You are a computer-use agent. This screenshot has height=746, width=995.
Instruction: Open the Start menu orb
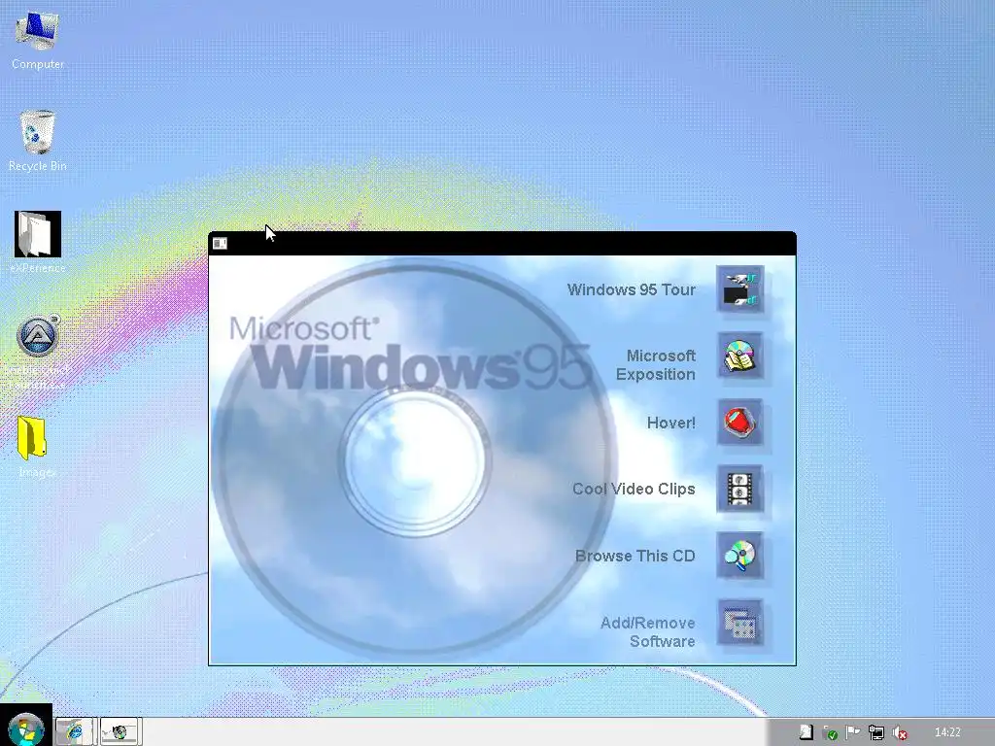click(26, 729)
